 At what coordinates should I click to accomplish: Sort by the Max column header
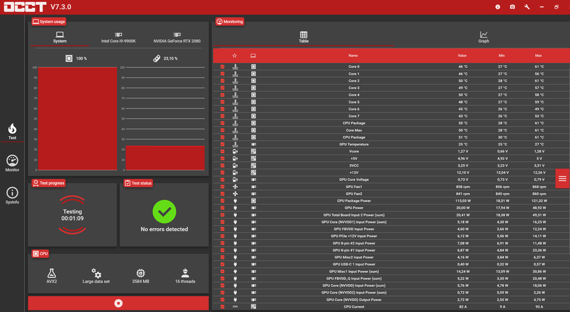(538, 56)
